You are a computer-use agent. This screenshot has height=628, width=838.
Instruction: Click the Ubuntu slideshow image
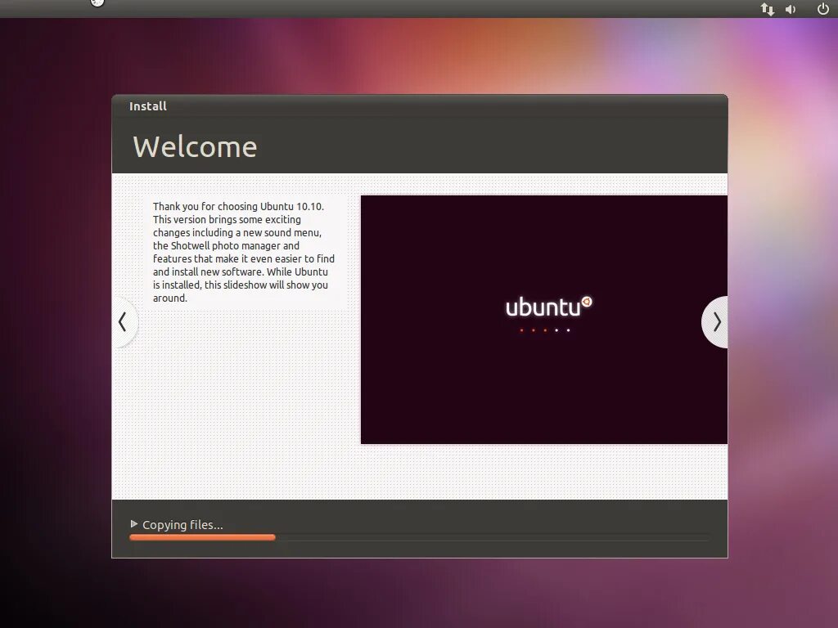(x=544, y=320)
